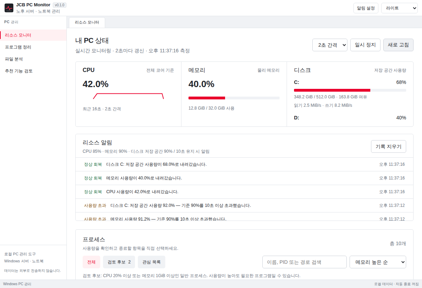
Task: Click the v0.1.0 version badge
Action: pos(59,5)
